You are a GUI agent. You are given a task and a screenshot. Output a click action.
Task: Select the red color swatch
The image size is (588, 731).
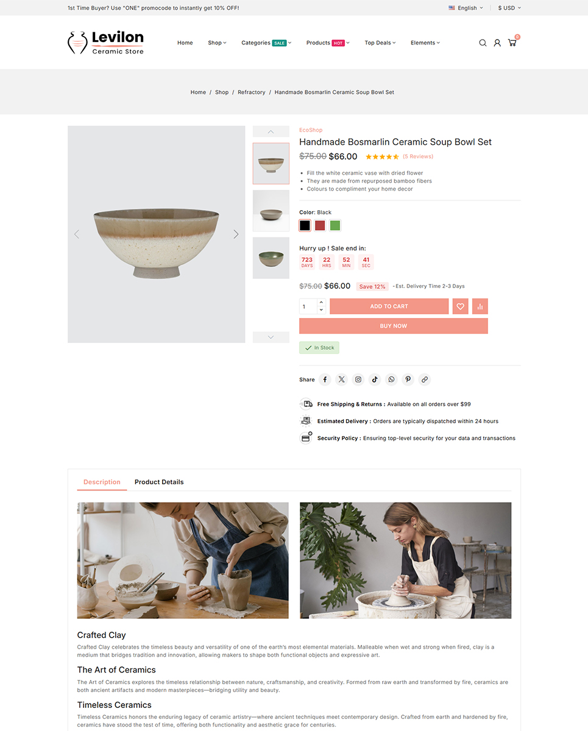pos(320,225)
